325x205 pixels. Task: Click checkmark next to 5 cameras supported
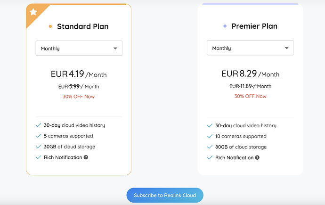(x=38, y=136)
